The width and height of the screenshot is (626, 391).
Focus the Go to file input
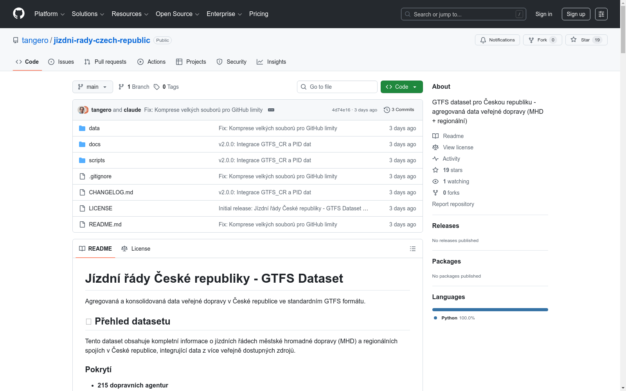pos(337,87)
